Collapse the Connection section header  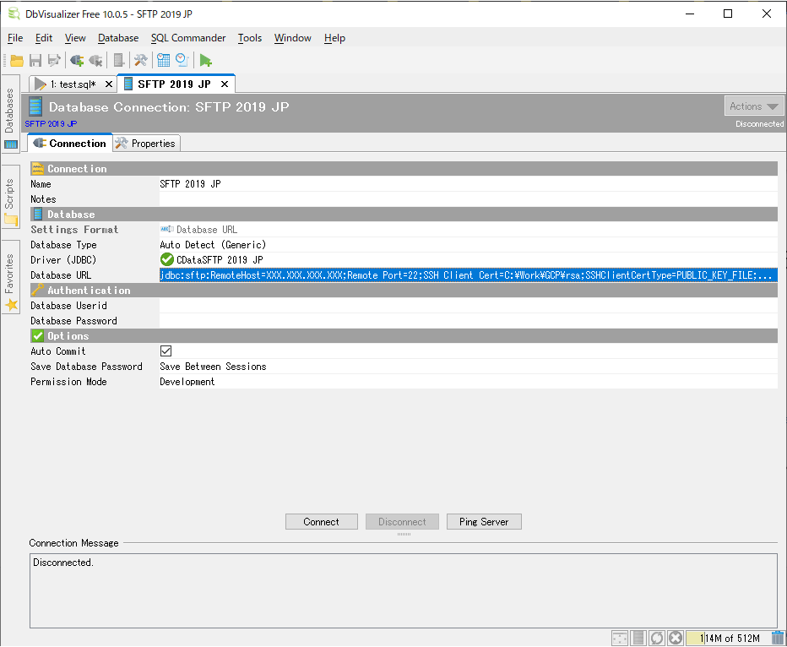coord(404,169)
